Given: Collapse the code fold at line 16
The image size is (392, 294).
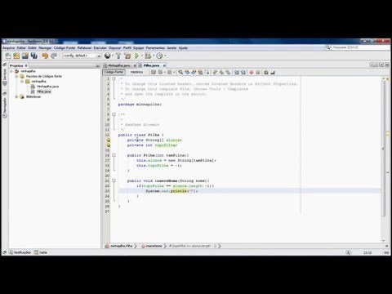Looking at the screenshot, I should [114, 155].
